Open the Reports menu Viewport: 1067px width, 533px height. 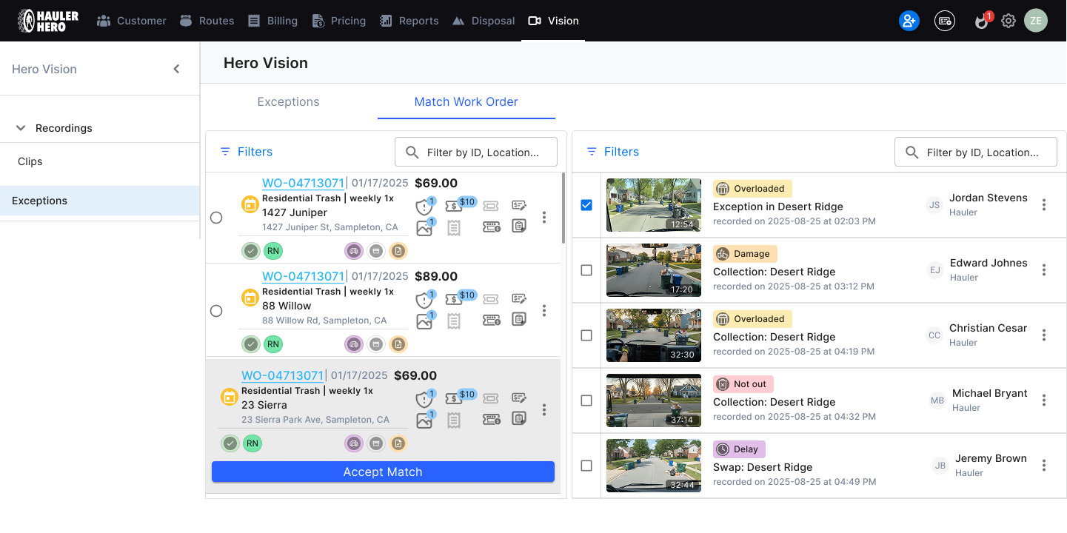pos(409,21)
